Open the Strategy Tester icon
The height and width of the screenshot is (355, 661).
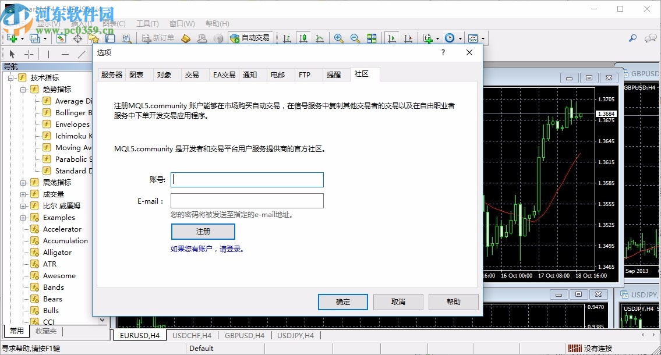pos(126,38)
